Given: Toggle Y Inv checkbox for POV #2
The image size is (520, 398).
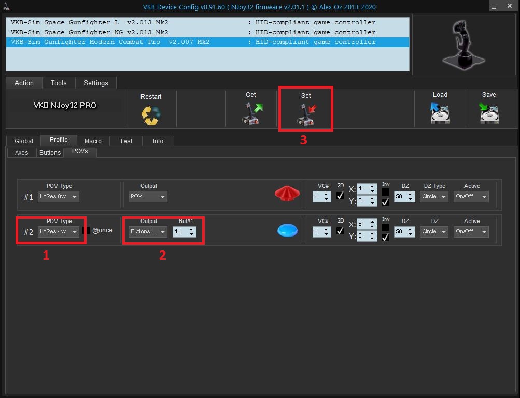Looking at the screenshot, I should tap(385, 237).
